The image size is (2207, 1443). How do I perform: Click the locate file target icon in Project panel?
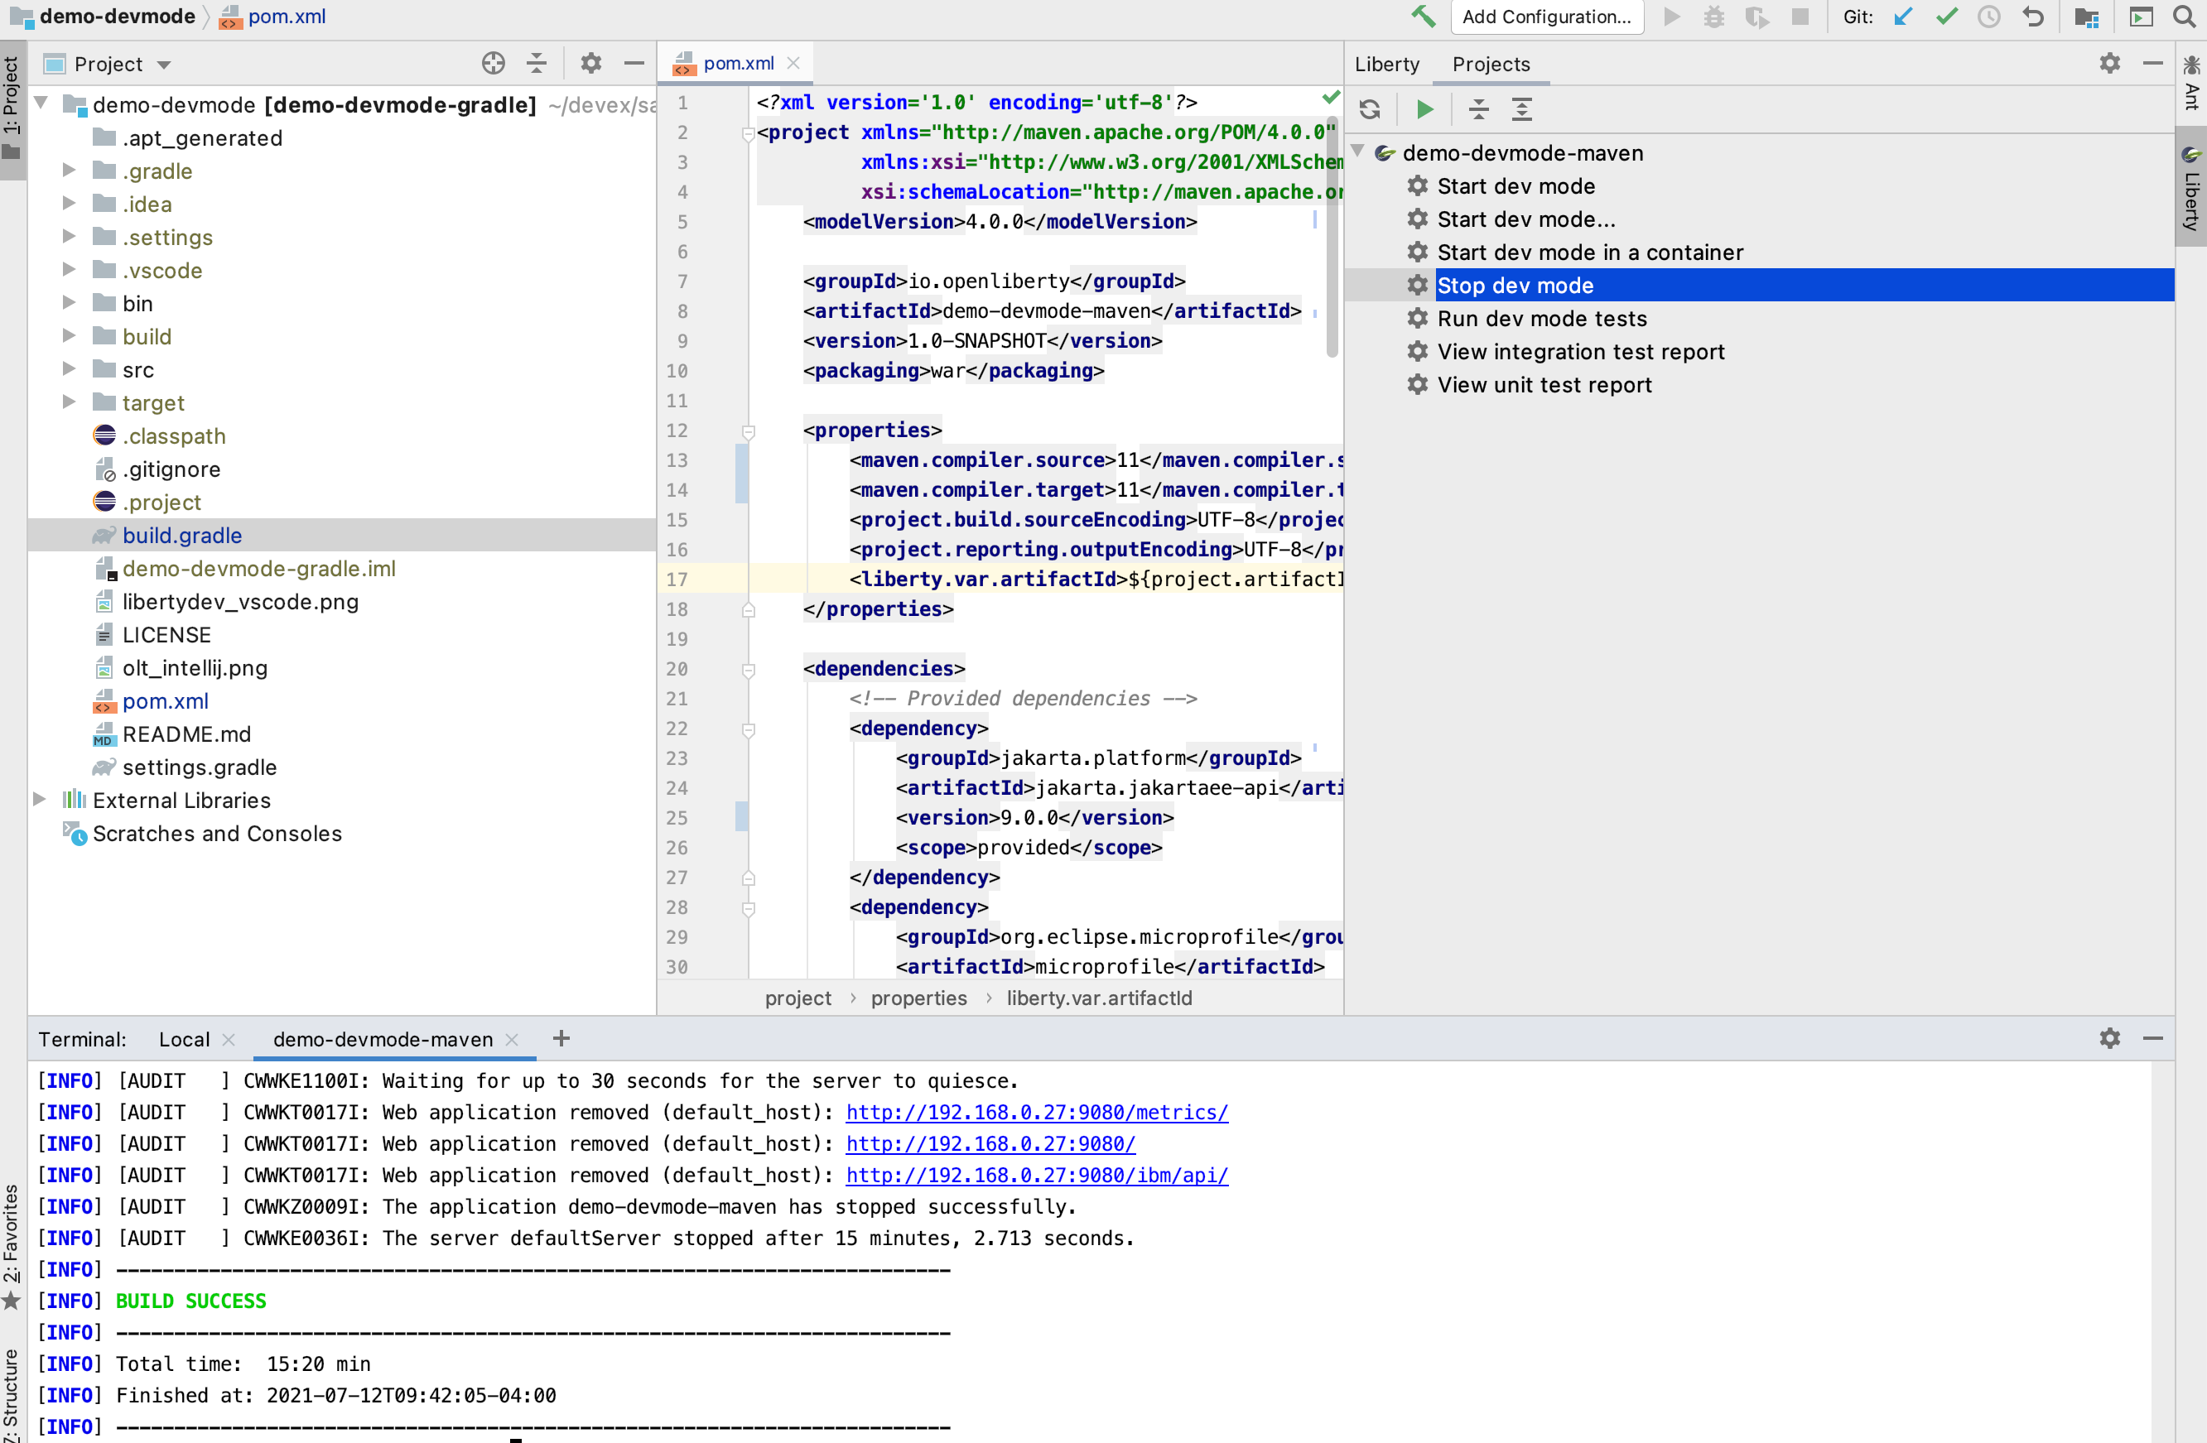click(494, 63)
